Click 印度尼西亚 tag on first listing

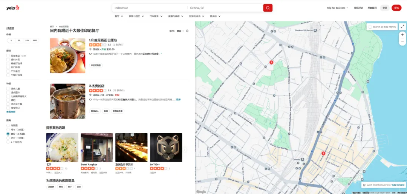point(96,65)
